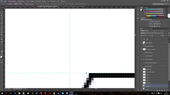Screen dimensions: 170x95
Task: Open the auto-select Слой dropdown
Action: point(18,4)
